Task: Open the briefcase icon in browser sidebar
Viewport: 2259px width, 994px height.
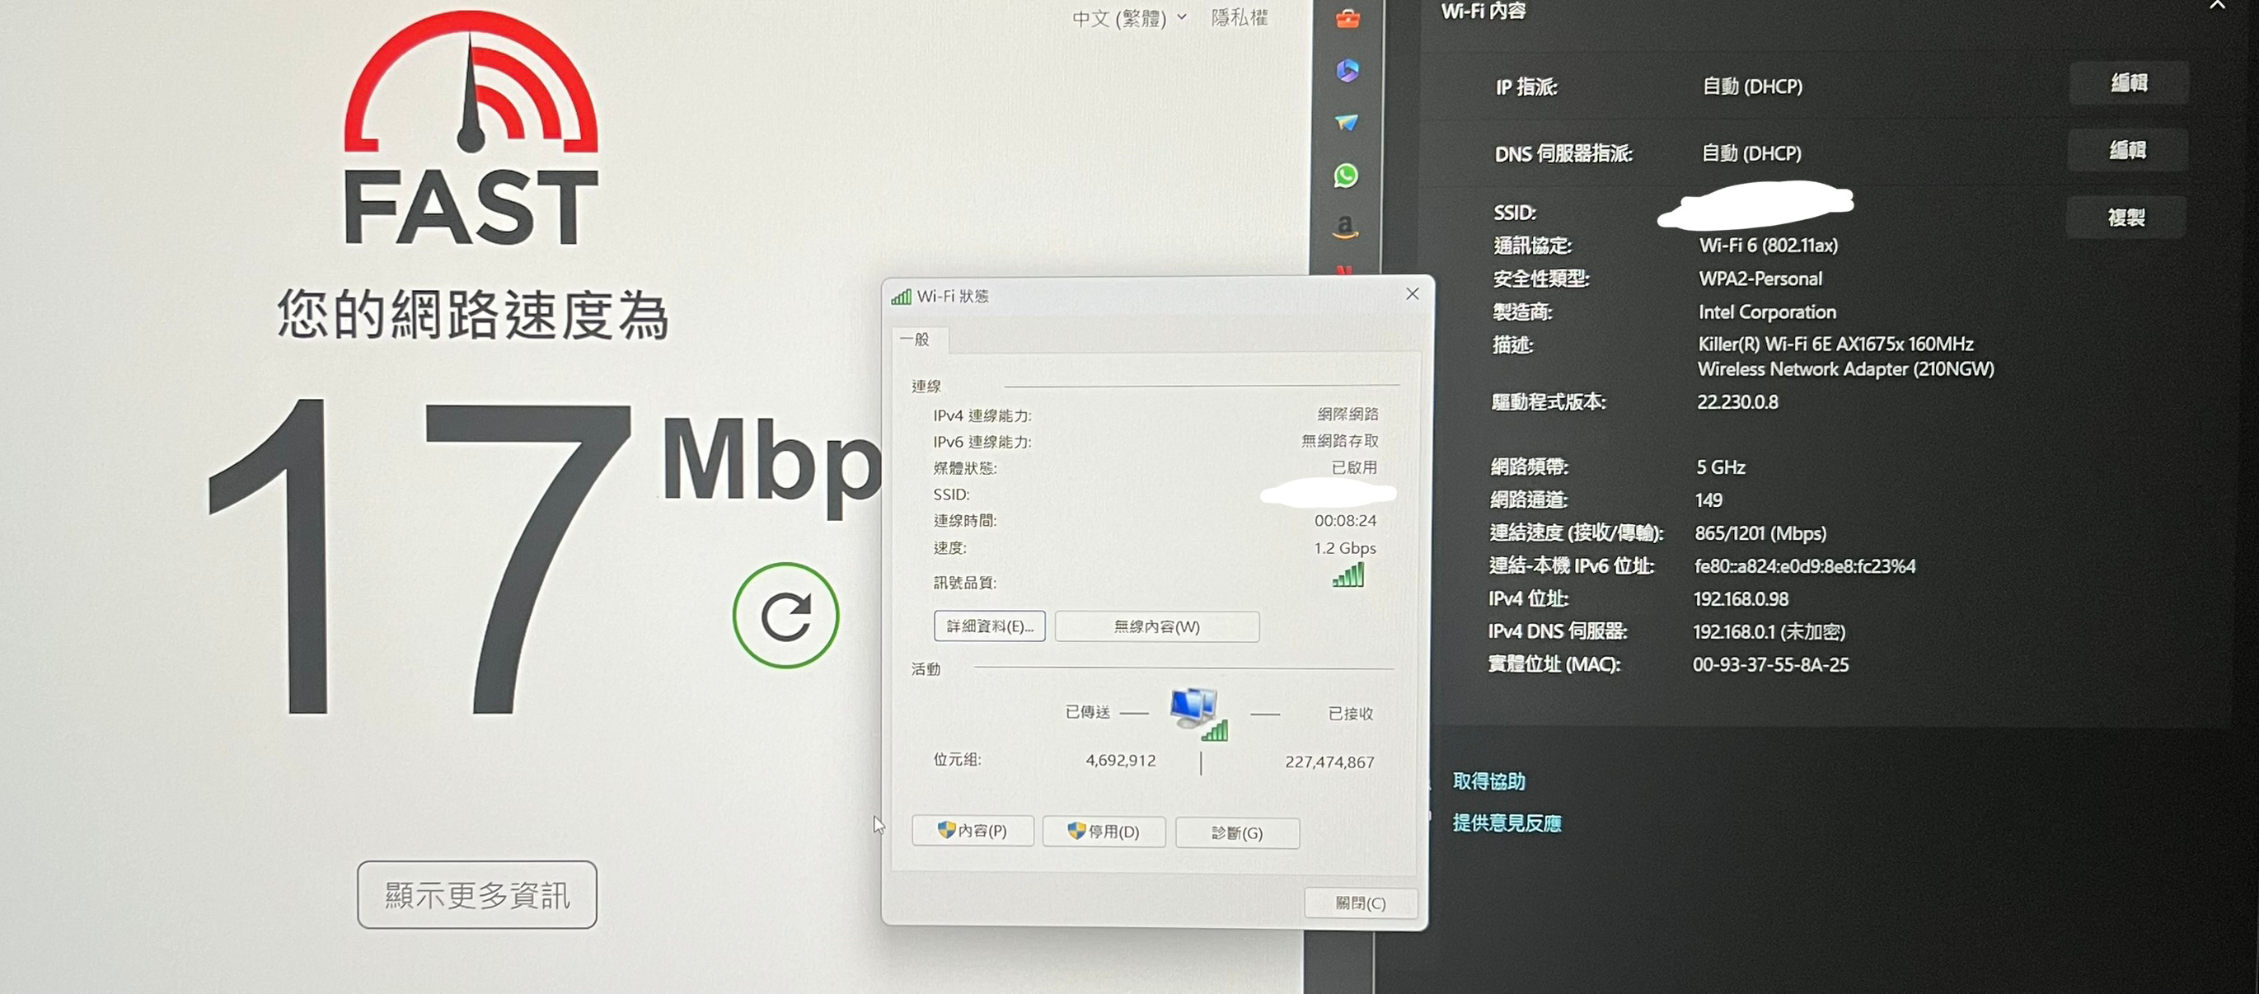Action: pyautogui.click(x=1347, y=18)
